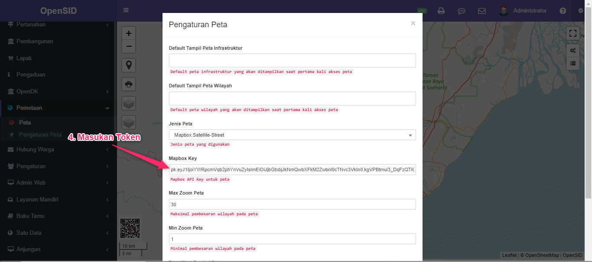Click inside the Mapbox Key field

pyautogui.click(x=292, y=169)
